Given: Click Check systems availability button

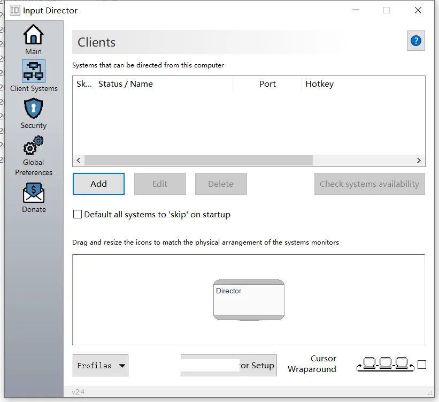Looking at the screenshot, I should (369, 184).
